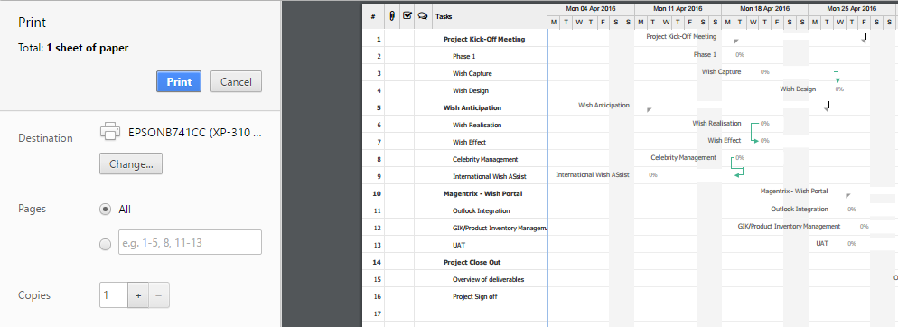Click the Copies number field
This screenshot has height=327, width=898.
pos(114,295)
